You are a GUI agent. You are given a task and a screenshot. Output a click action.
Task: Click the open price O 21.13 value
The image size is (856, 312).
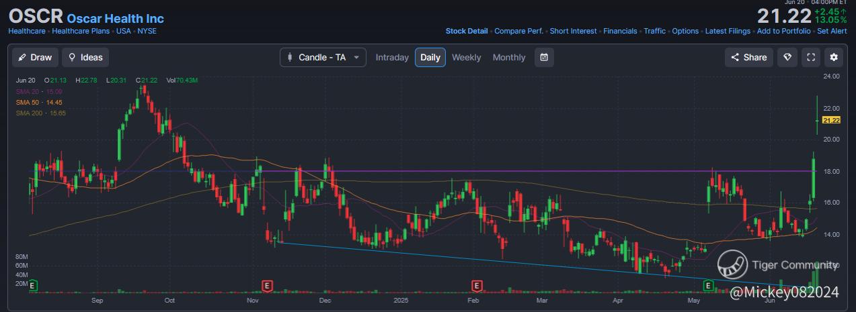coord(56,81)
